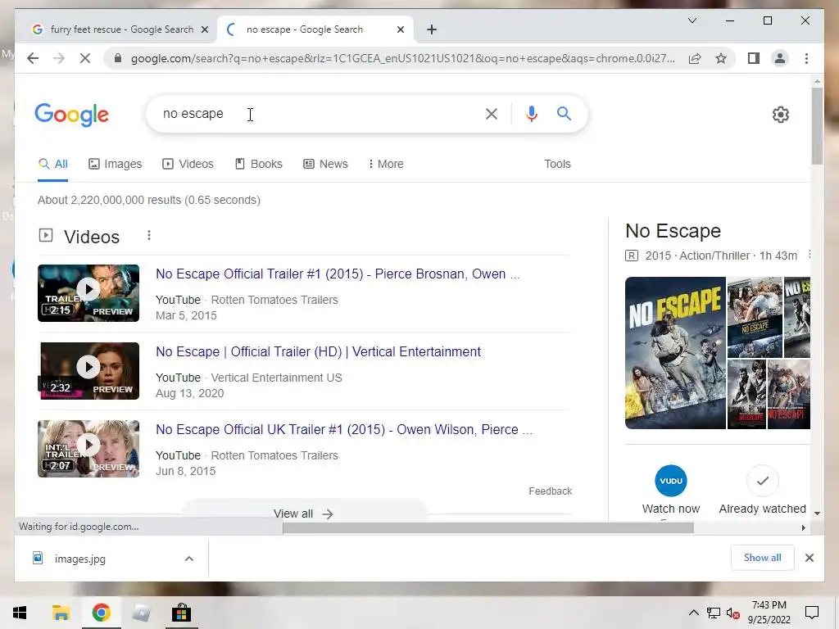Open Windows notification center

pos(812,613)
